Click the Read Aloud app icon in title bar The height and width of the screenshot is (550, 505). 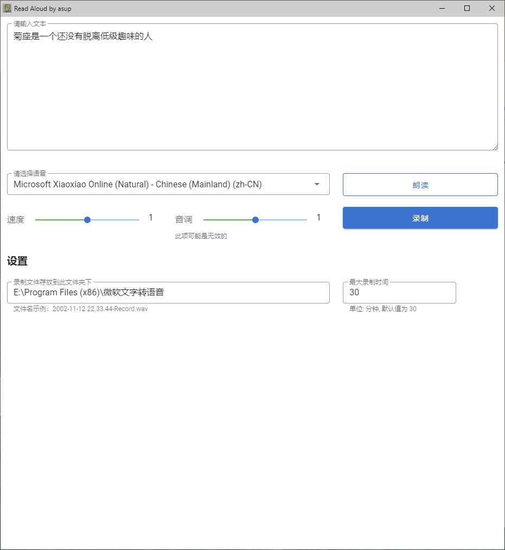pyautogui.click(x=7, y=8)
